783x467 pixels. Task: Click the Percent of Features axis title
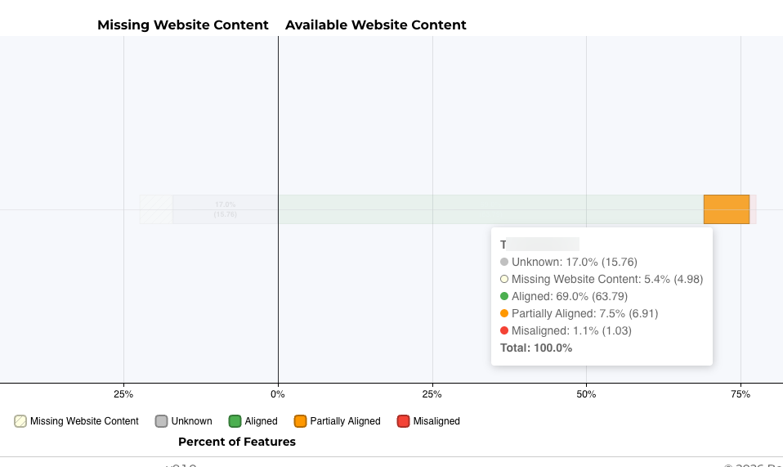[x=237, y=442]
